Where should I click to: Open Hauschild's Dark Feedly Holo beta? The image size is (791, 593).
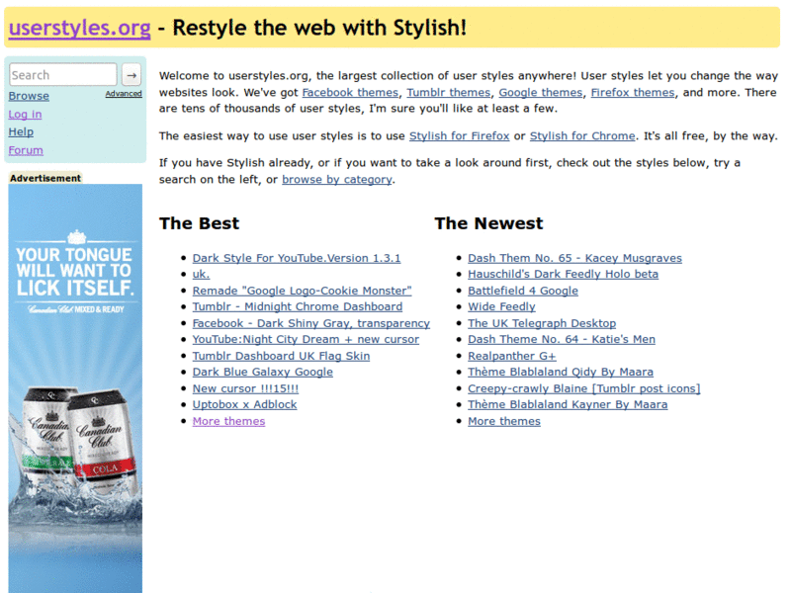pyautogui.click(x=563, y=275)
